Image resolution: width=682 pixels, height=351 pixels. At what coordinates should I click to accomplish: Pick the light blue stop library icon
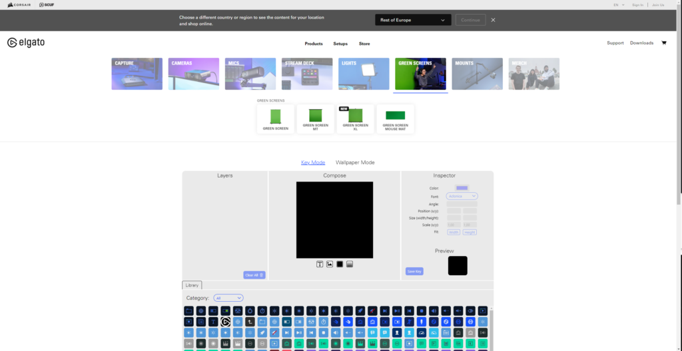324,333
